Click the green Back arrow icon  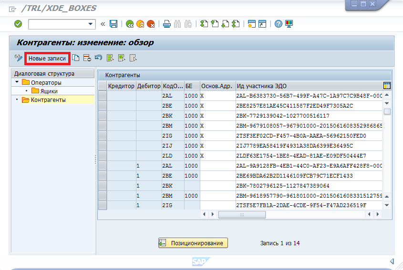pos(130,24)
